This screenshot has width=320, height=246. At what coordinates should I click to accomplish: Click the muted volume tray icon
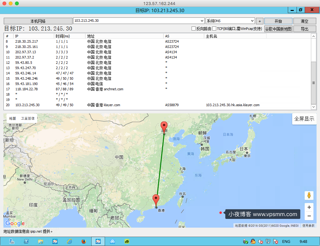tap(260, 241)
